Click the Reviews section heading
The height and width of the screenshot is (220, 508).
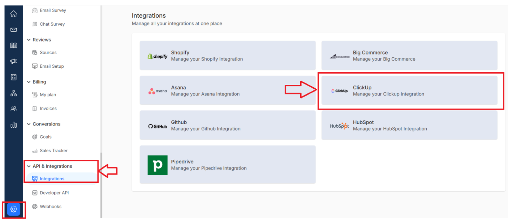pyautogui.click(x=42, y=40)
